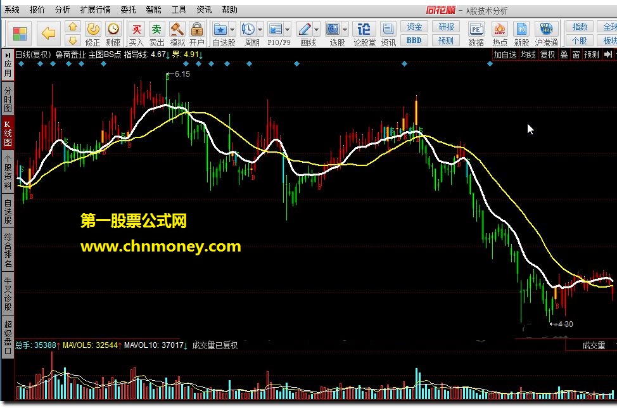Viewport: 617px width, 408px height.
Task: Click the 指数 button
Action: click(x=579, y=27)
